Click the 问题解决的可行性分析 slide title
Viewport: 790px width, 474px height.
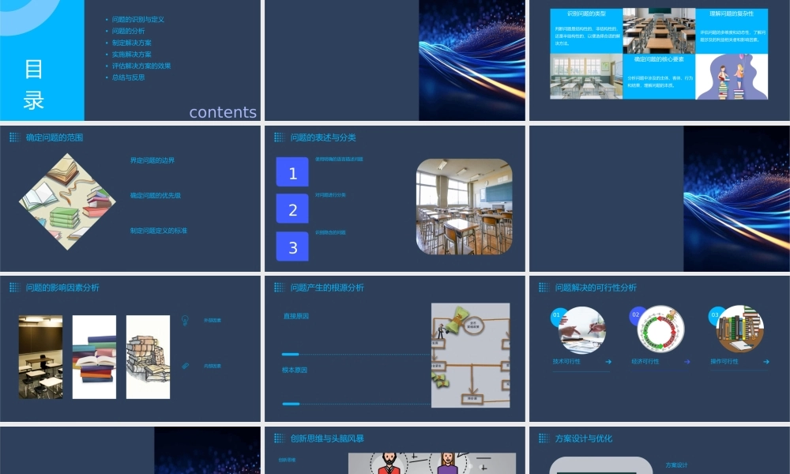[x=596, y=288]
